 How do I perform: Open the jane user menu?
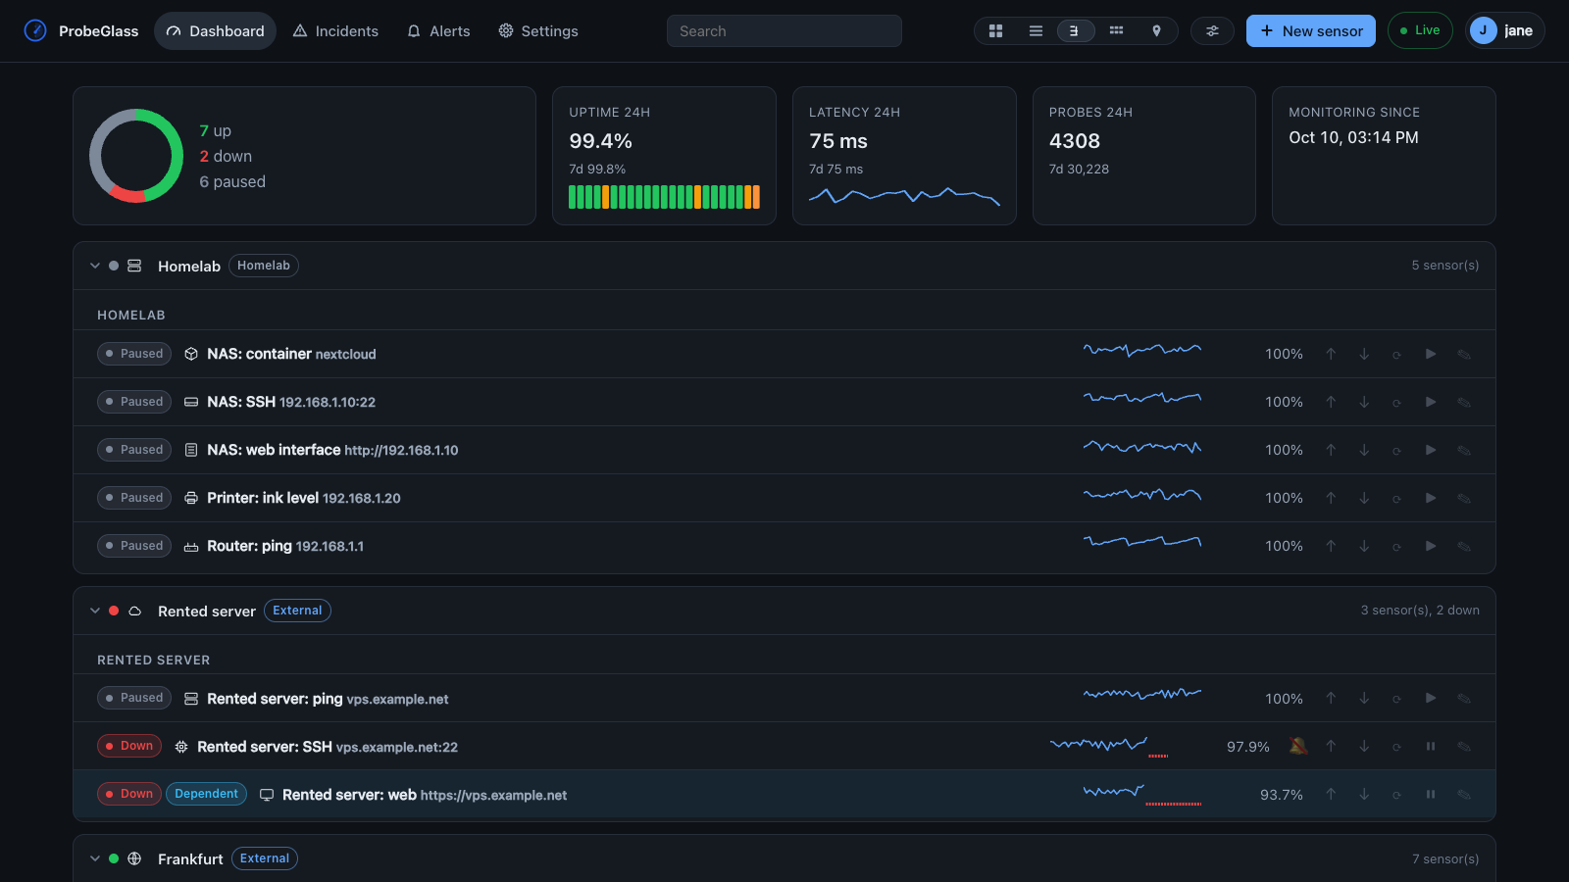[1504, 30]
